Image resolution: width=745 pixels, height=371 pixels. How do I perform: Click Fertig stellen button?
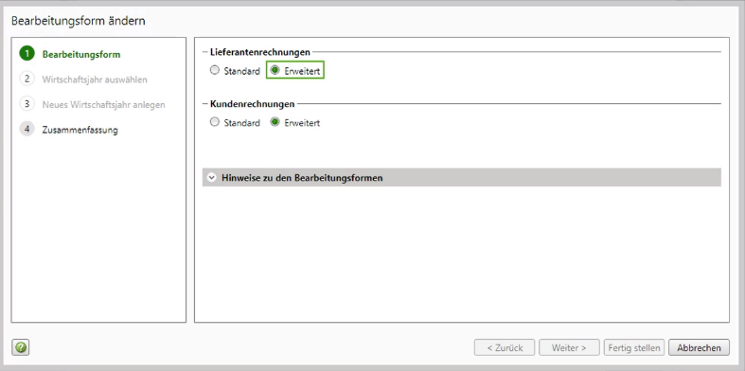[x=634, y=347]
